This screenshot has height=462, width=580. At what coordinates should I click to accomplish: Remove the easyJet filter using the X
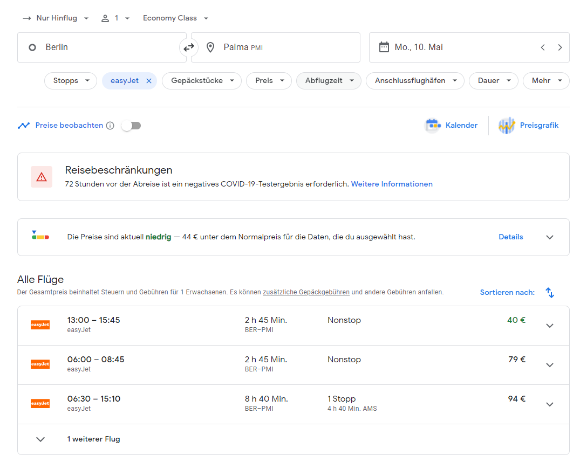[149, 81]
